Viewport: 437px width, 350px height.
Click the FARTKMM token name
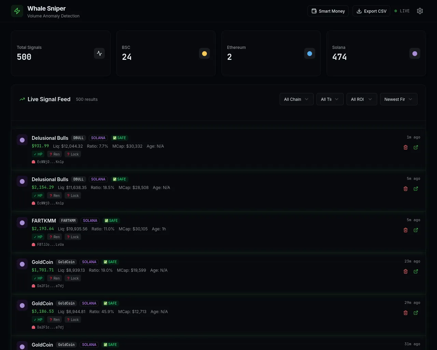tap(44, 221)
